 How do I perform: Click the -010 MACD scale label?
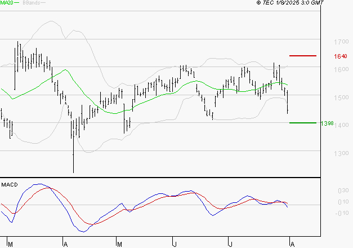[342, 213]
